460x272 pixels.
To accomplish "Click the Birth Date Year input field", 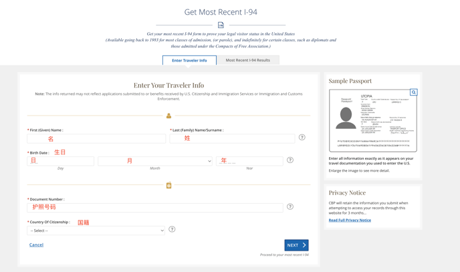I will 249,161.
